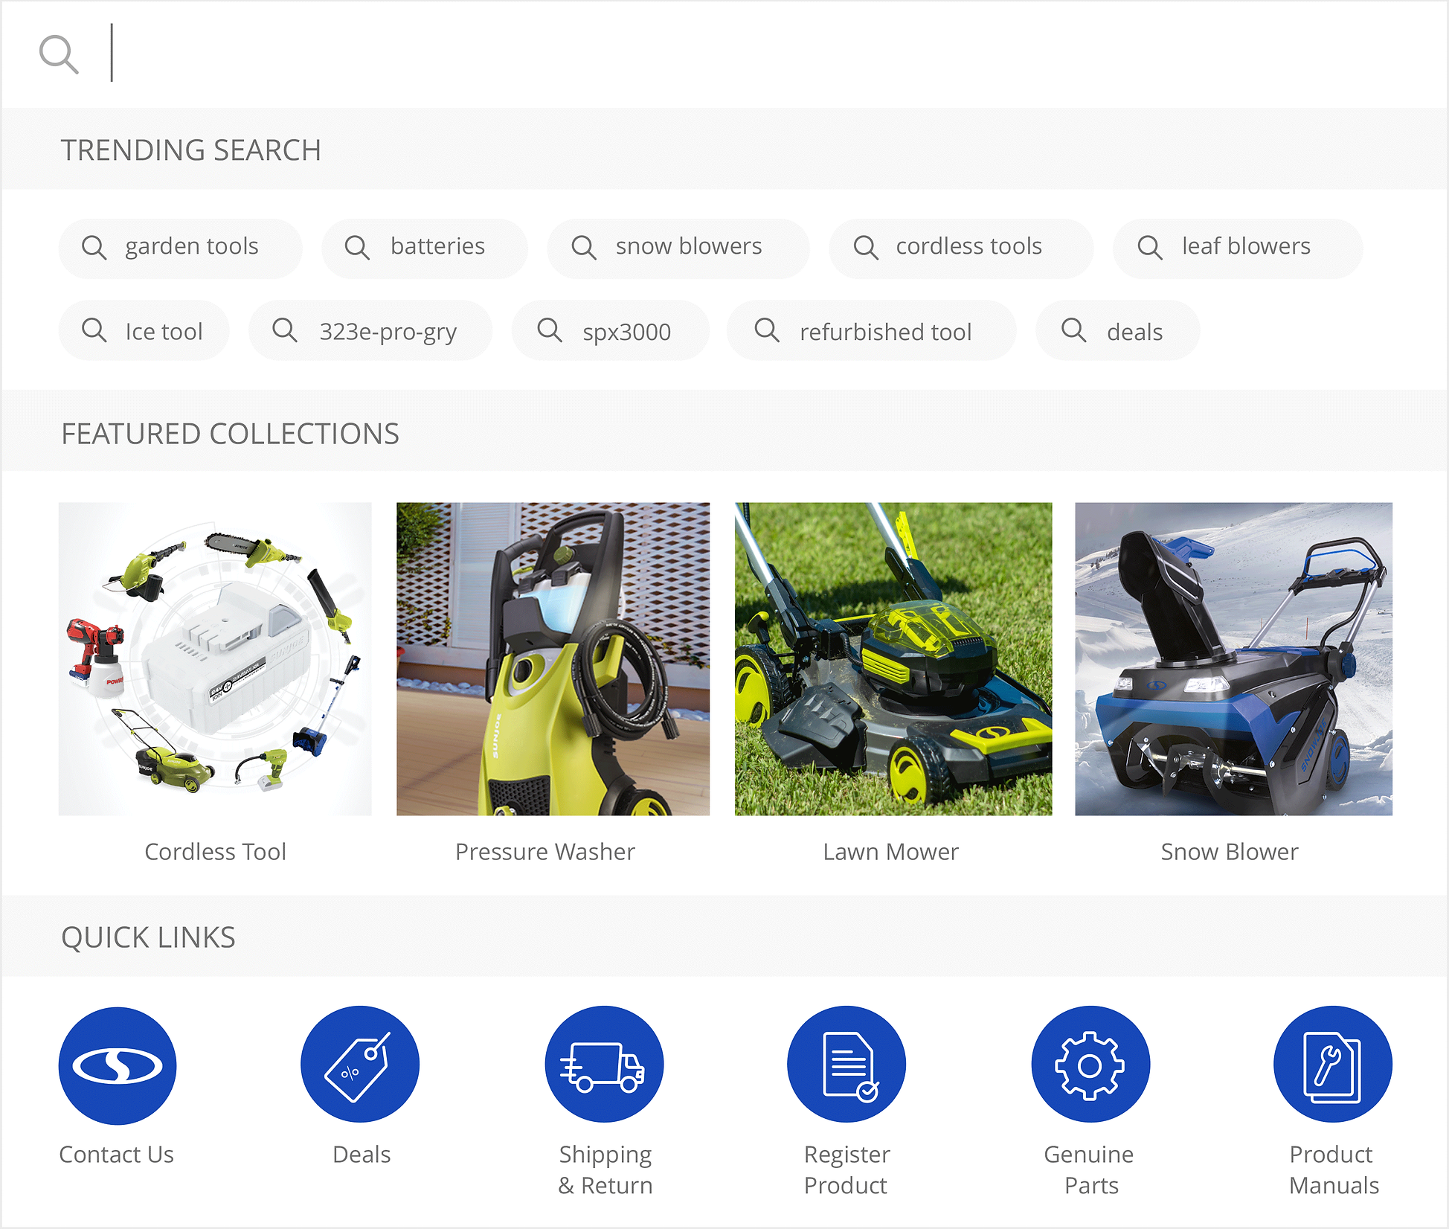The width and height of the screenshot is (1449, 1229).
Task: Choose the 323e-pro-gry trending search
Action: coord(370,330)
